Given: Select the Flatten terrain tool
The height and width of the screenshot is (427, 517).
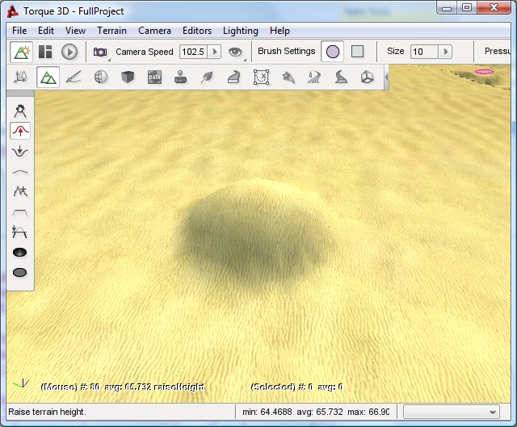Looking at the screenshot, I should (x=20, y=211).
